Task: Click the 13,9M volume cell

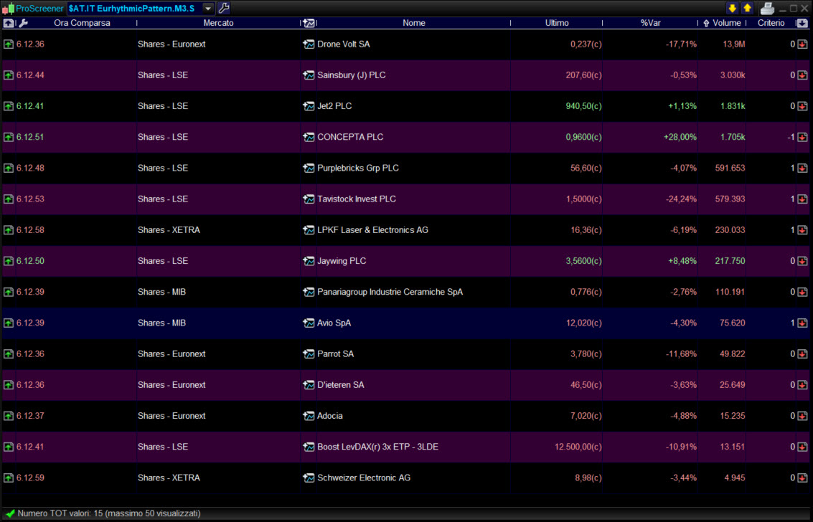Action: point(734,44)
